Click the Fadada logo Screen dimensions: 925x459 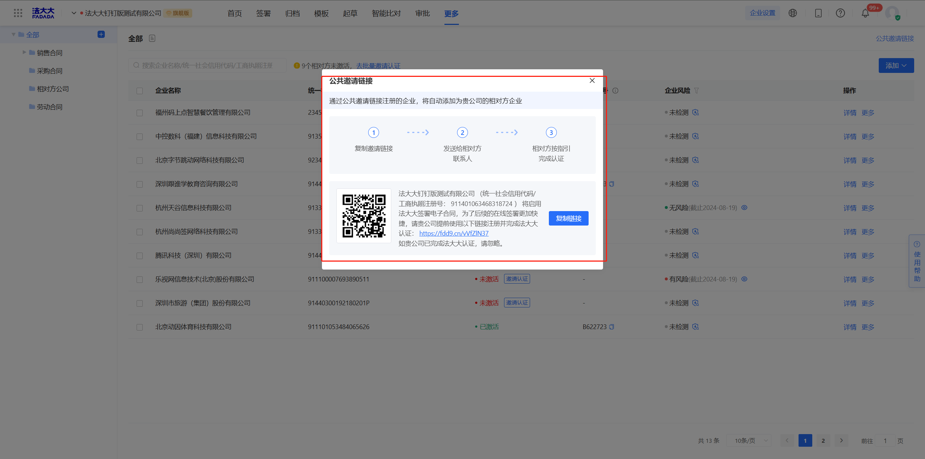43,13
